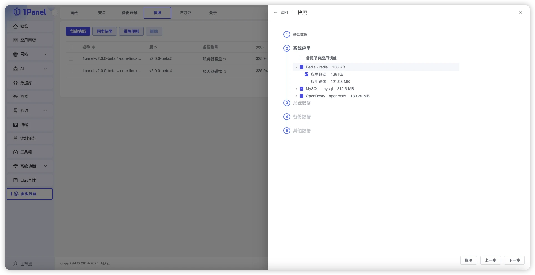
Task: Check 应用镜像 under Redis
Action: click(x=306, y=81)
